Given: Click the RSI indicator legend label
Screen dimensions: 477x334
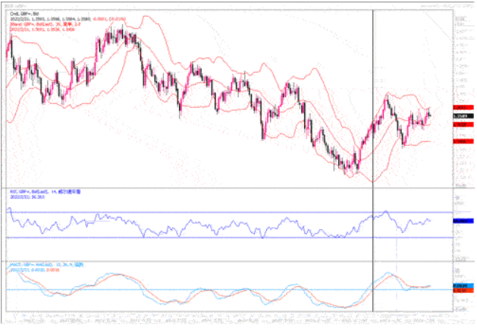Looking at the screenshot, I should (46, 193).
